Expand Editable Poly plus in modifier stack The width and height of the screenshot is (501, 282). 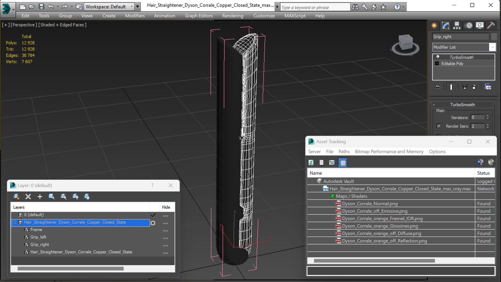click(x=437, y=63)
